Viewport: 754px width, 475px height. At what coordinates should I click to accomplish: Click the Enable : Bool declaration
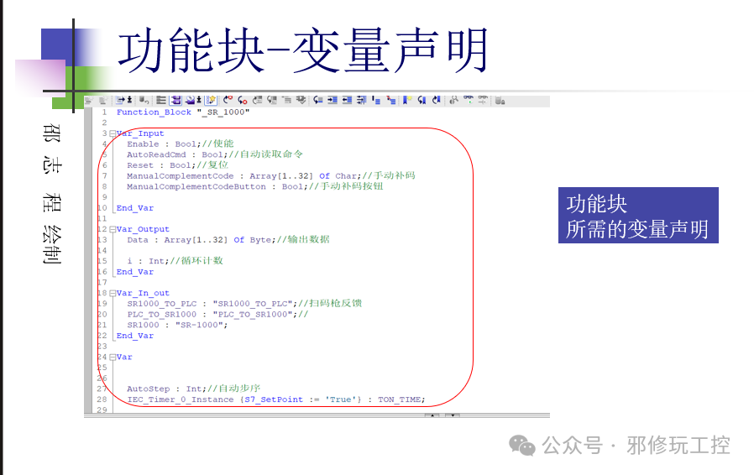pyautogui.click(x=181, y=144)
